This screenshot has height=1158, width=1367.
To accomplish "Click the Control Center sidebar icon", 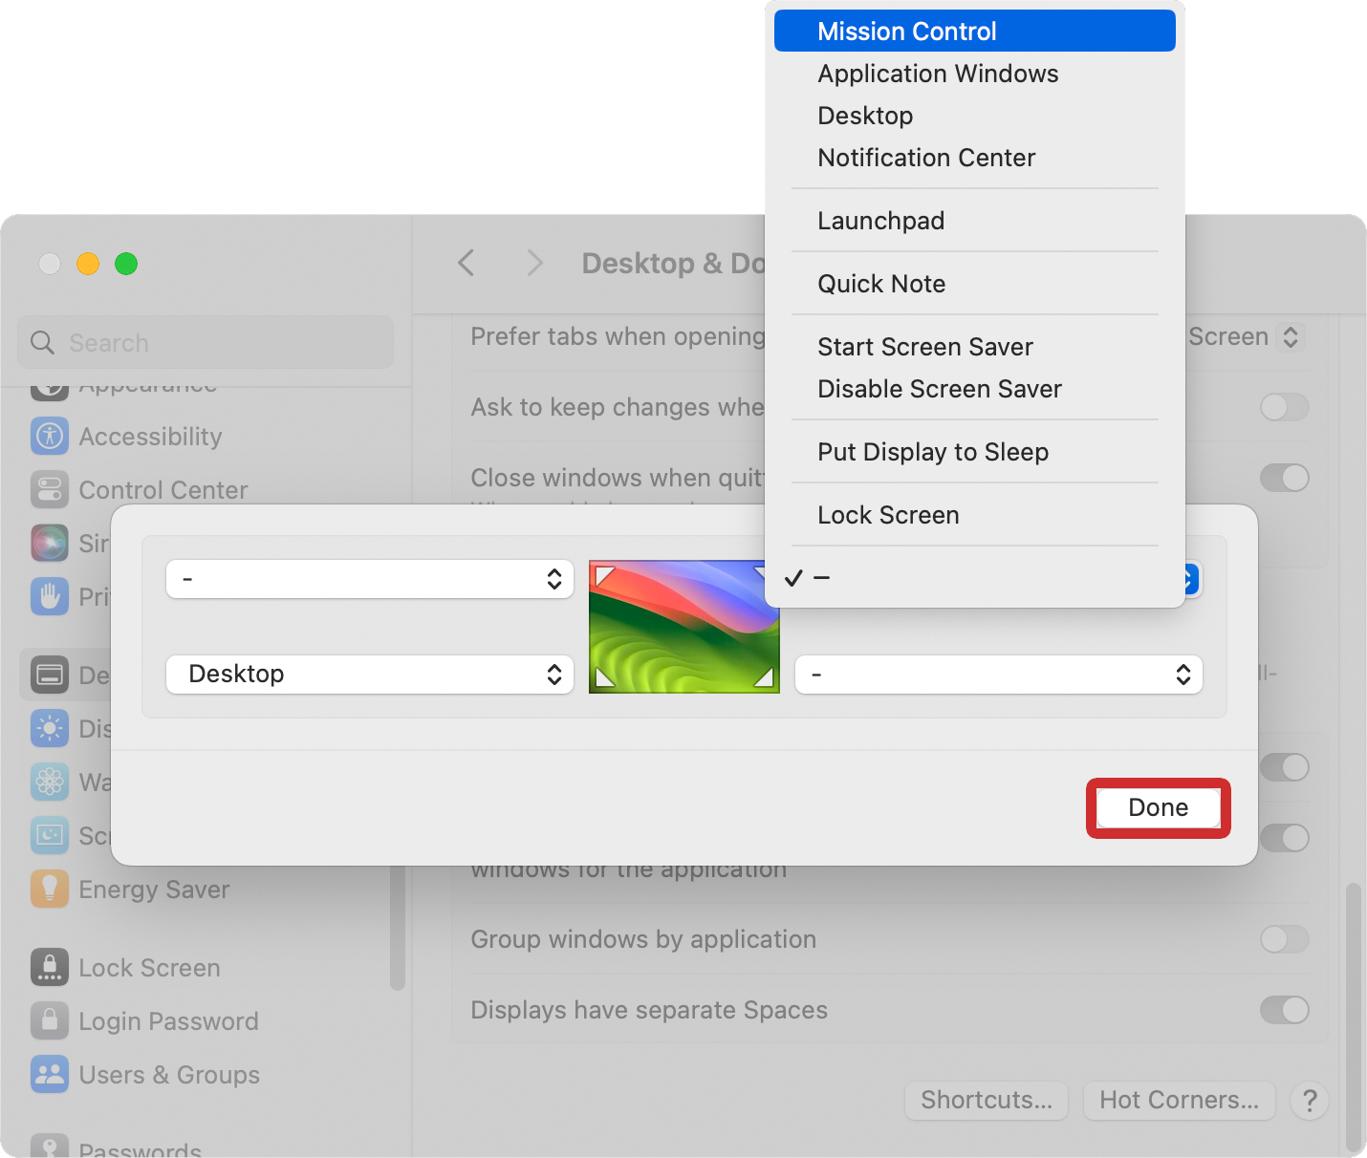I will [x=50, y=490].
